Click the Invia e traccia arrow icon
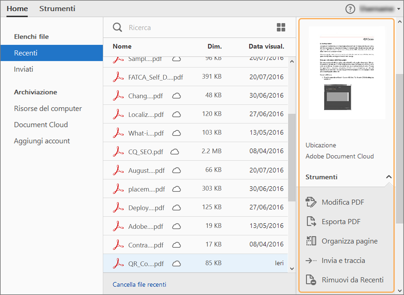This screenshot has height=295, width=404. point(311,260)
